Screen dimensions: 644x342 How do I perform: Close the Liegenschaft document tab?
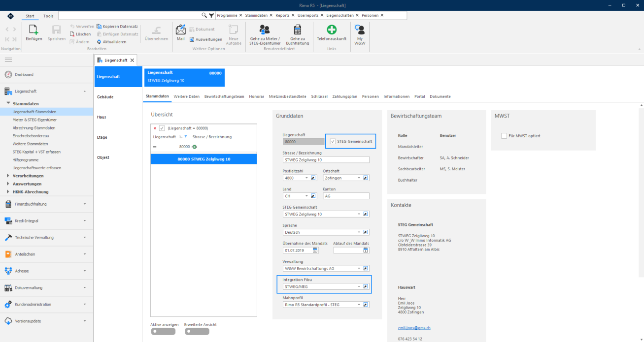(132, 60)
